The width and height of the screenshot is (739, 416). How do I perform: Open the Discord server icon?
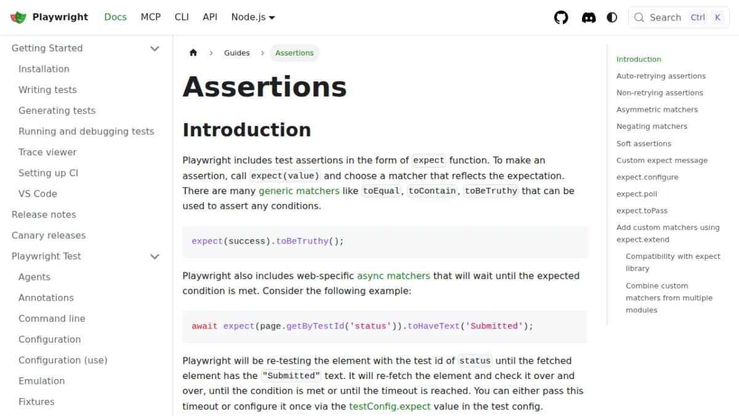(x=589, y=17)
